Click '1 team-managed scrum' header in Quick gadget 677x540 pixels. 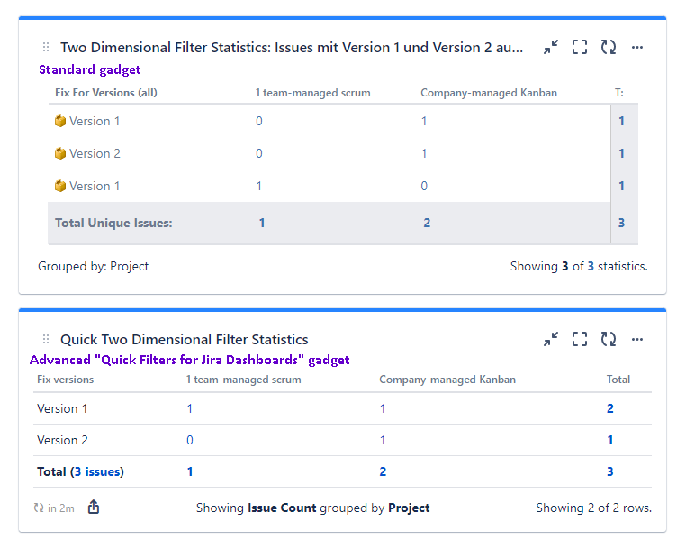pyautogui.click(x=243, y=380)
